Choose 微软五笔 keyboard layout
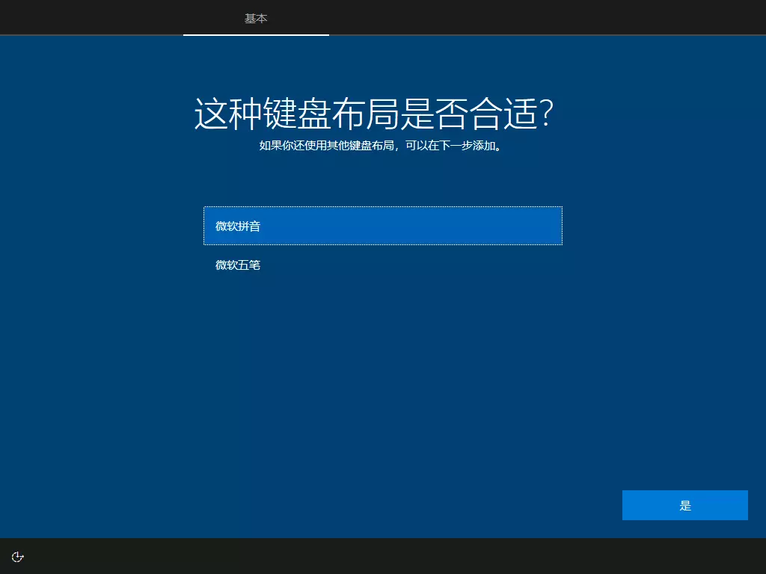The height and width of the screenshot is (574, 766). point(383,265)
